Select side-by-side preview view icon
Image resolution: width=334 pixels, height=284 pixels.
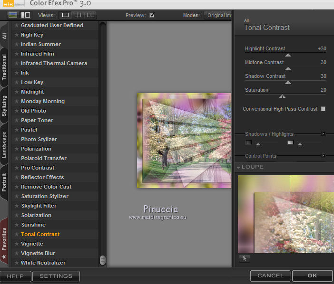pos(90,15)
